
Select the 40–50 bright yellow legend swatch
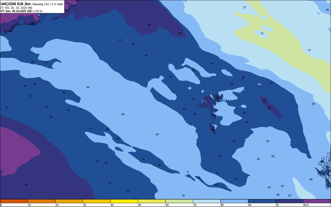[x=124, y=201]
